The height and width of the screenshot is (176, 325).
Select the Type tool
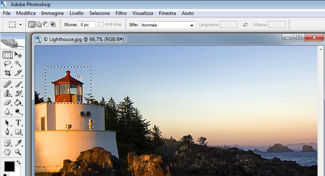click(x=18, y=123)
